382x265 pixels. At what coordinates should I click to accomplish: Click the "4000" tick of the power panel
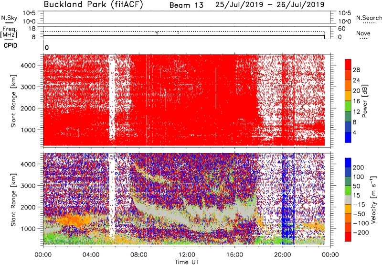tap(28, 66)
